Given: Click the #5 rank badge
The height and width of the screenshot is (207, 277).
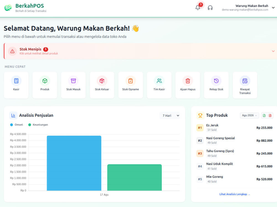Looking at the screenshot, I should coord(200,179).
